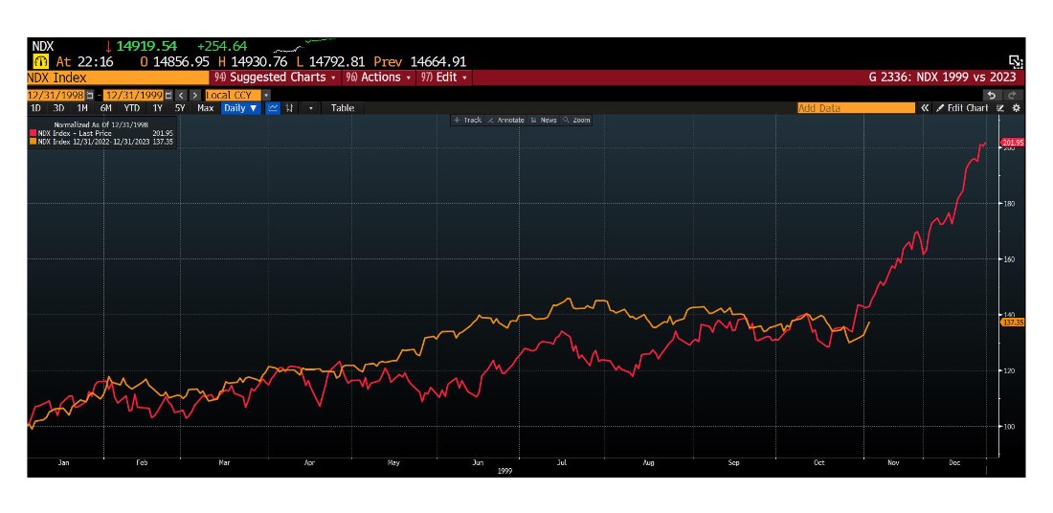Switch to the bar chart type icon

tap(289, 108)
